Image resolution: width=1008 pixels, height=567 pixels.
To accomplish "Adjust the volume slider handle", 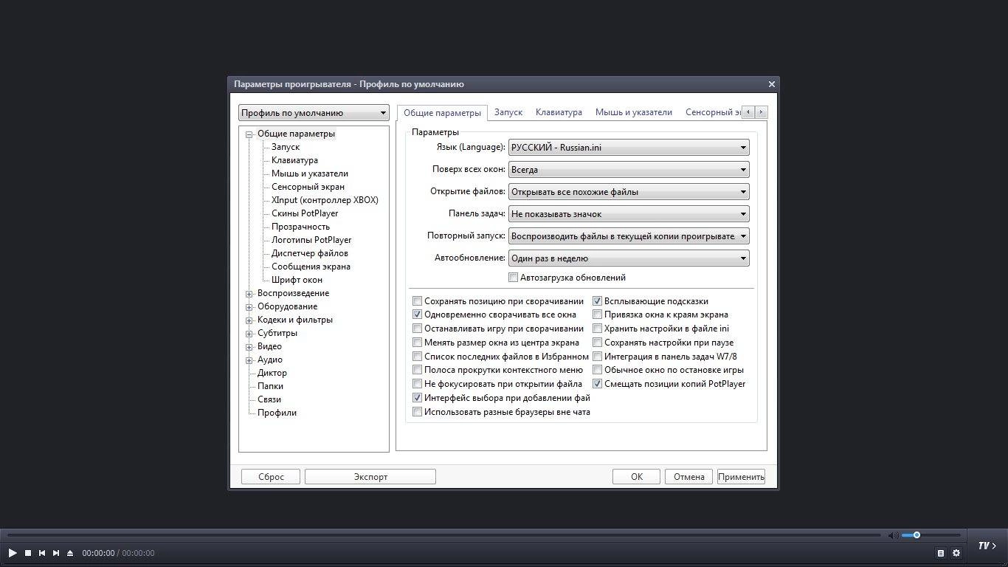I will 916,535.
